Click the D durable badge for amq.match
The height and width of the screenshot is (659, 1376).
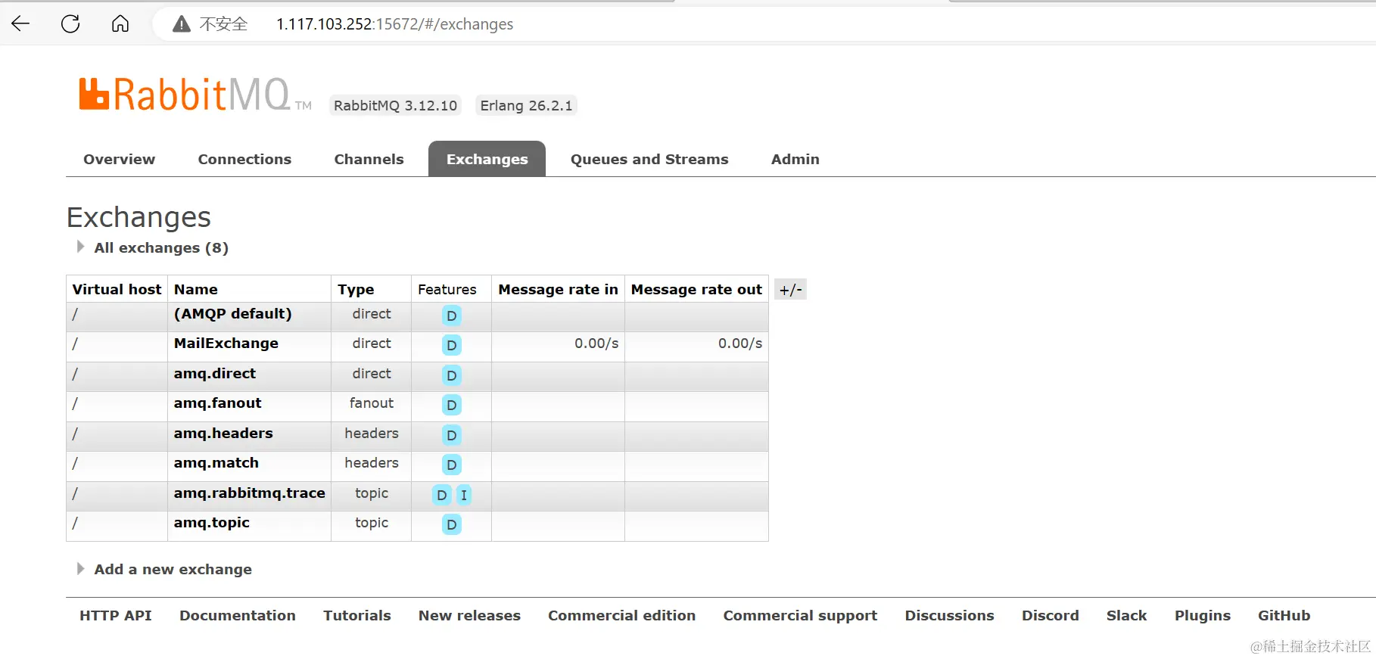click(451, 465)
